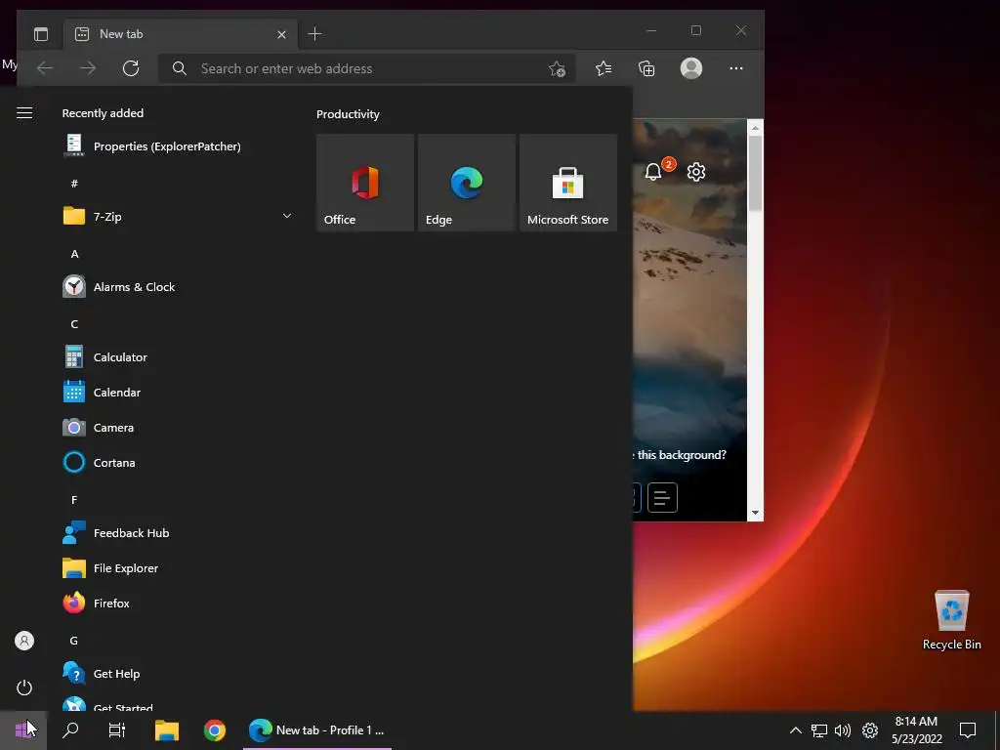Open the user account icon in Start menu
The width and height of the screenshot is (1000, 750).
(x=24, y=641)
